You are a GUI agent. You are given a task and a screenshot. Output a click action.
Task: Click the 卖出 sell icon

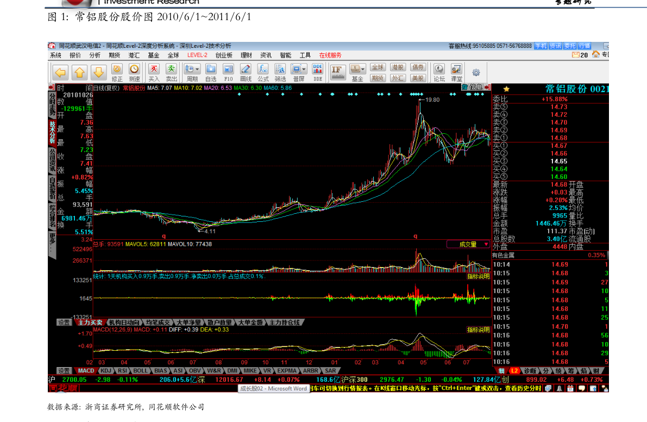click(171, 72)
